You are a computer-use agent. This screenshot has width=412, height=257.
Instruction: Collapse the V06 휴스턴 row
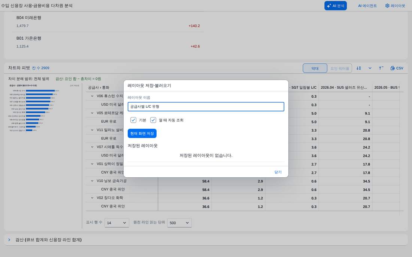pos(92,96)
